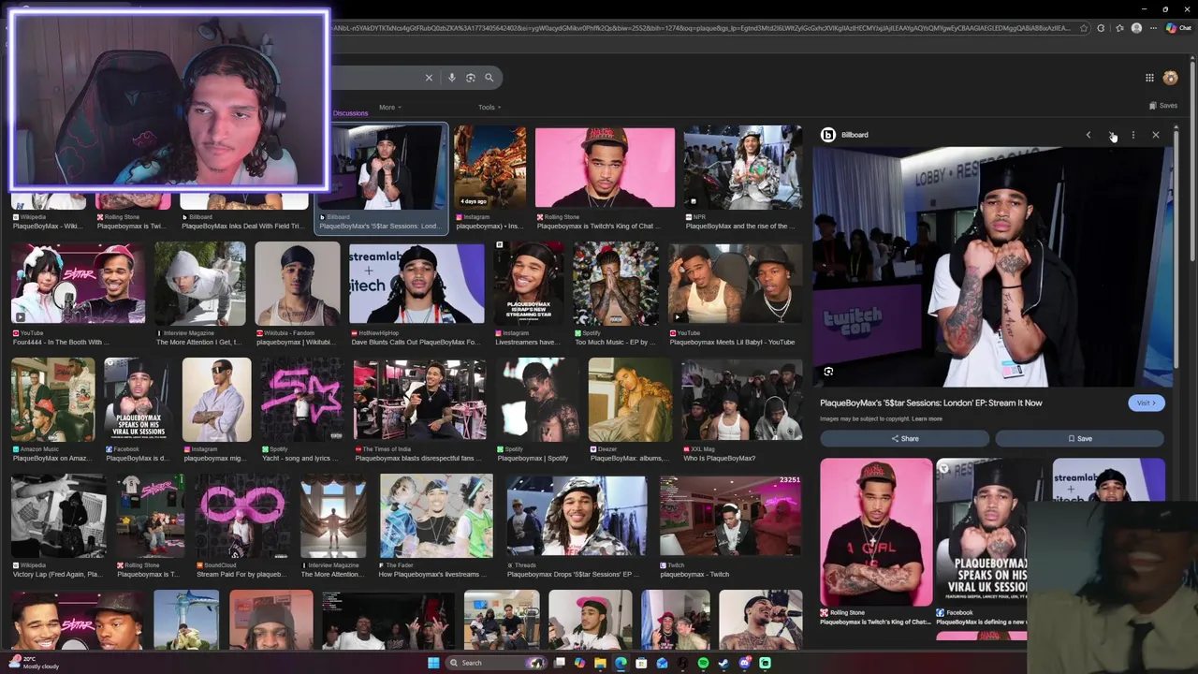Open Google Lens image search icon
This screenshot has width=1198, height=674.
tap(471, 78)
